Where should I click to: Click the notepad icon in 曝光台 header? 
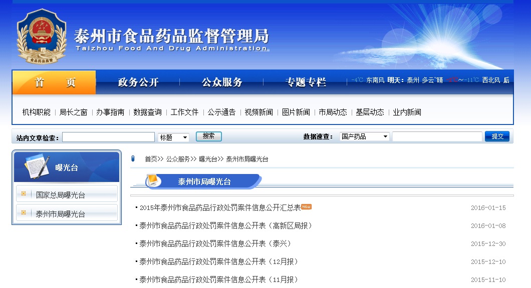point(38,166)
